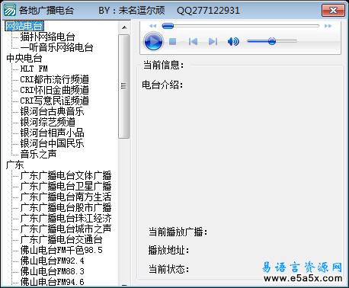The image size is (349, 288).
Task: Click the seek bar position handle
Action: 168,26
